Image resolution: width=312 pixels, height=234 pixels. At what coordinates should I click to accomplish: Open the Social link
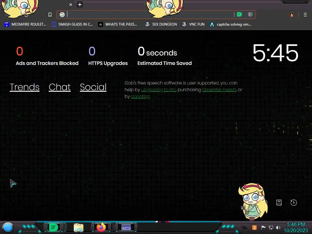click(x=93, y=87)
